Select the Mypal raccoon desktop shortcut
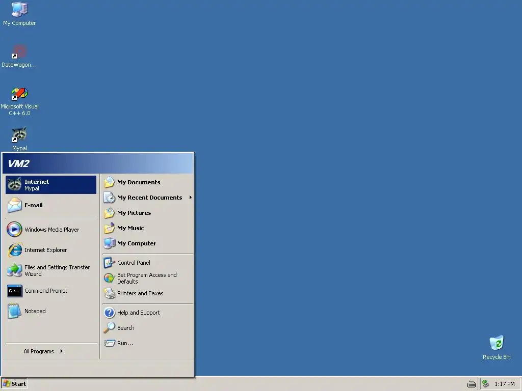 tap(19, 139)
